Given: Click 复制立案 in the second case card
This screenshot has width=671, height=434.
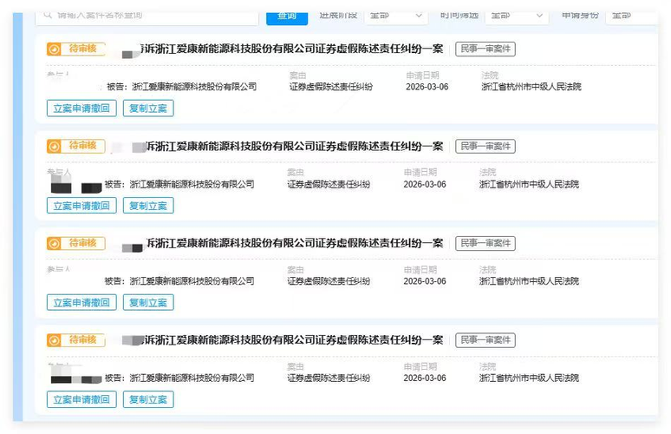Looking at the screenshot, I should [x=148, y=206].
